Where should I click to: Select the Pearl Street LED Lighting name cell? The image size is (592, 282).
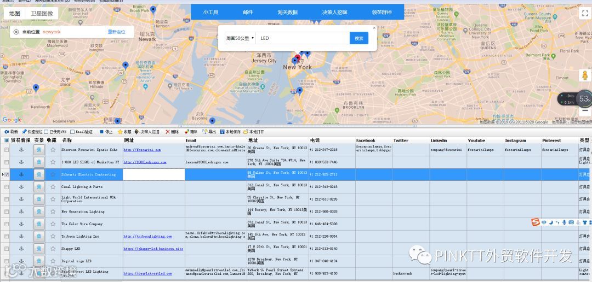pyautogui.click(x=92, y=273)
